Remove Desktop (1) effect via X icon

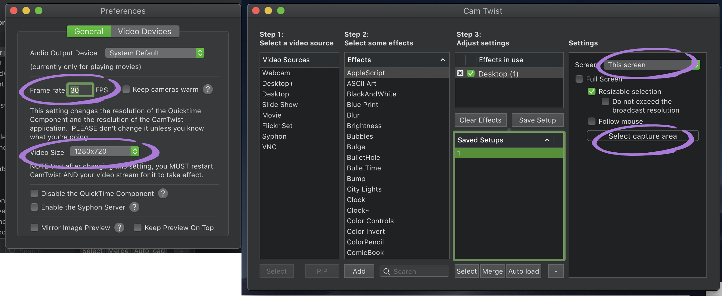point(460,73)
